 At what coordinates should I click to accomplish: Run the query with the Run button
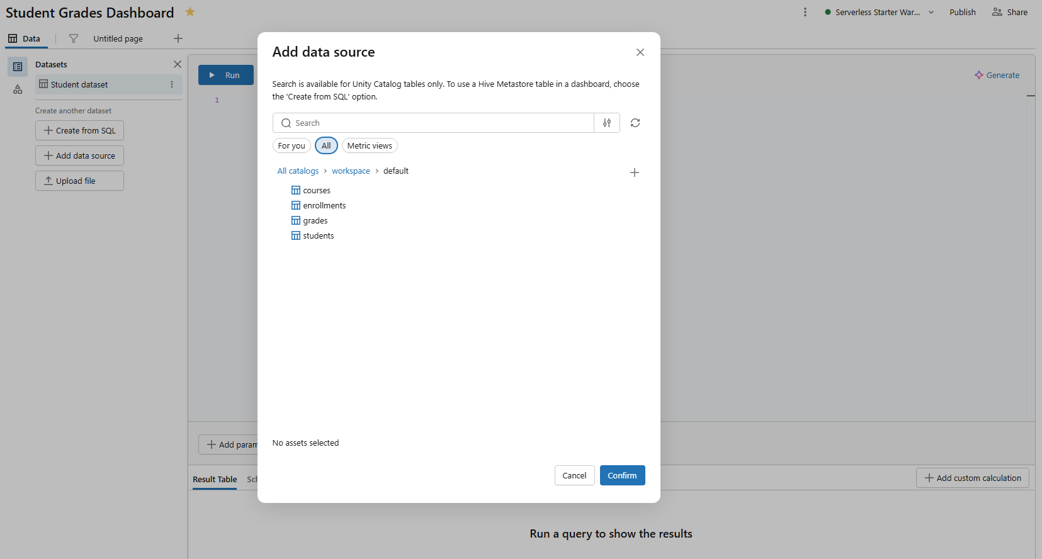pos(225,75)
